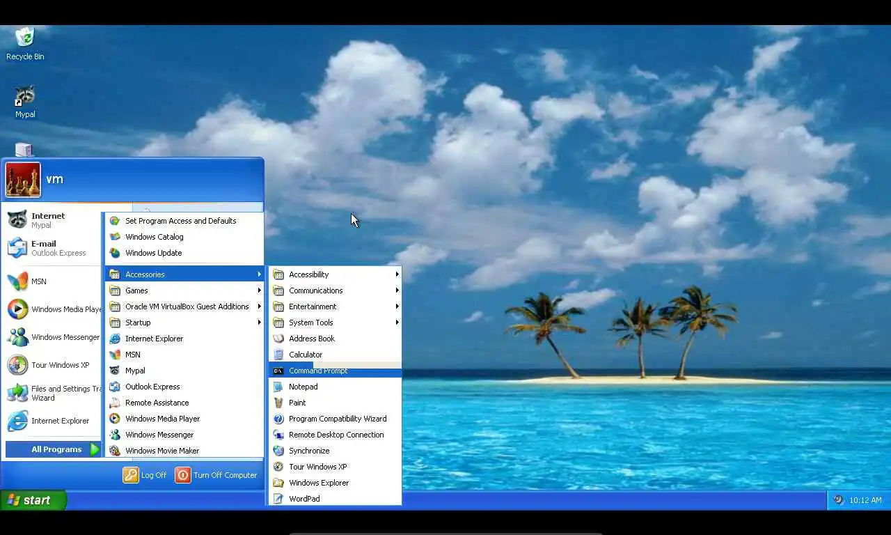Open Files and Settings Transfer Wizard icon

(x=17, y=393)
